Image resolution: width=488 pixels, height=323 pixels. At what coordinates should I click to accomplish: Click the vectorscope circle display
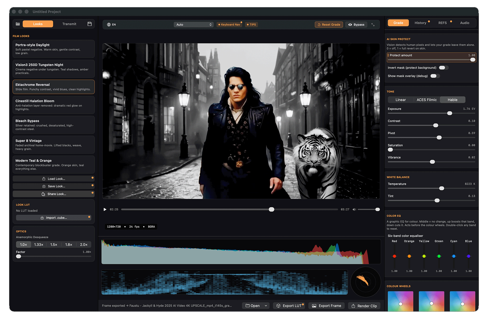point(365,282)
